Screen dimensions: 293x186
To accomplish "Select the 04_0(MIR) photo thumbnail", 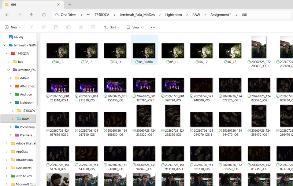I will tap(144, 51).
